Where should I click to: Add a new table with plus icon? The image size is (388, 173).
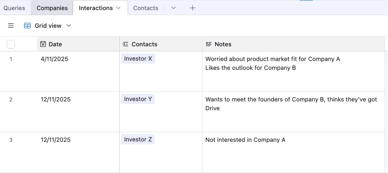coord(193,8)
